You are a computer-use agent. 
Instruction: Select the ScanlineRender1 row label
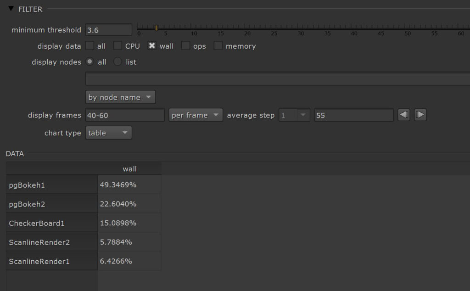(52, 261)
